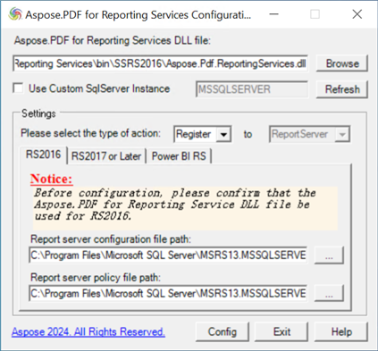Click the Config button
Image resolution: width=378 pixels, height=351 pixels.
(223, 331)
